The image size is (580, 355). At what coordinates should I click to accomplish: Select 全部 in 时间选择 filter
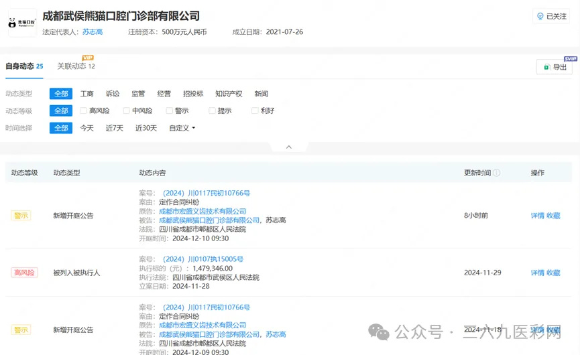pyautogui.click(x=61, y=128)
